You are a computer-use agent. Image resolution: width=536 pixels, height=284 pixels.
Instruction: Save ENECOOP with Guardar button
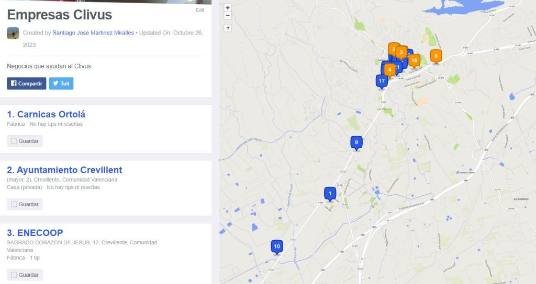(25, 275)
